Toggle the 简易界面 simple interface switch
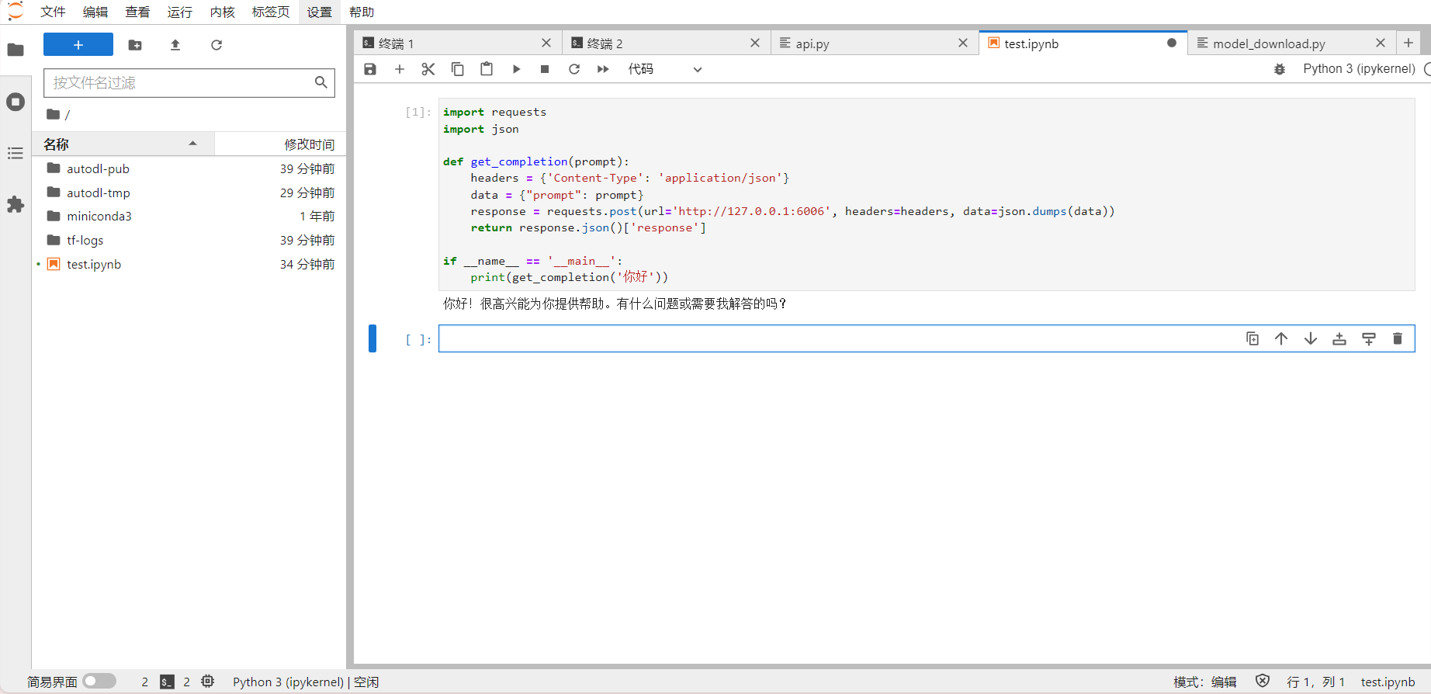Screen dimensions: 1431x694 pos(99,681)
